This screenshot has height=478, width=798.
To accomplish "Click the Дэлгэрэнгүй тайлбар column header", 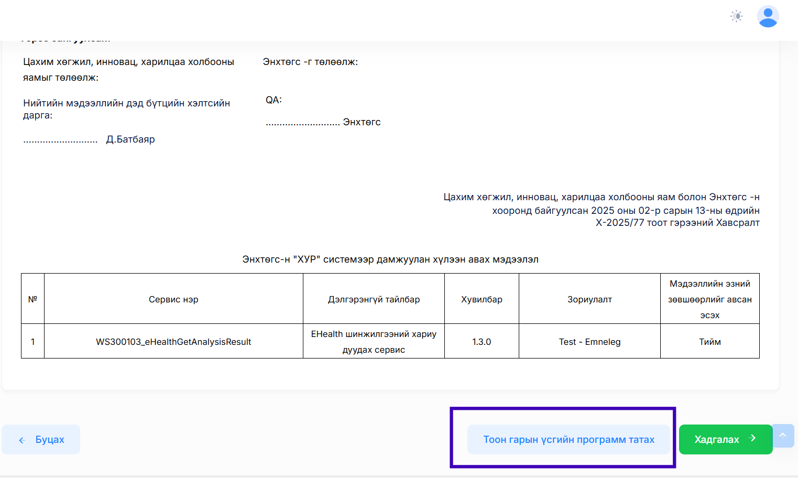I will [x=374, y=299].
